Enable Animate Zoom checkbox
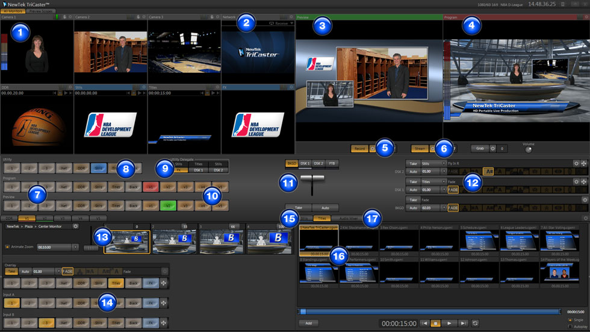This screenshot has width=590, height=332. pos(7,247)
